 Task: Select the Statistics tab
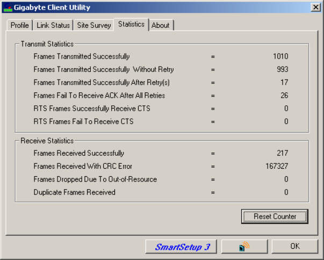click(131, 24)
